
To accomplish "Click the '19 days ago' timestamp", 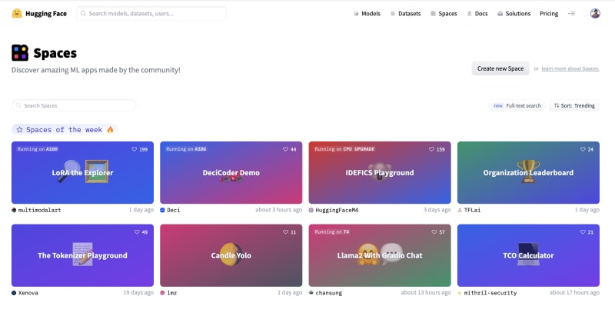I will coord(138,292).
